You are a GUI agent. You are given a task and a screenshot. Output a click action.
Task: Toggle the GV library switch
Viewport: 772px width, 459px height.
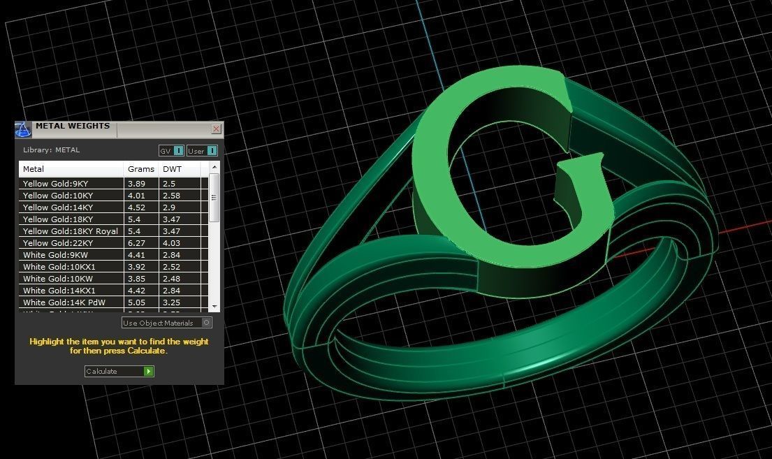[x=171, y=151]
